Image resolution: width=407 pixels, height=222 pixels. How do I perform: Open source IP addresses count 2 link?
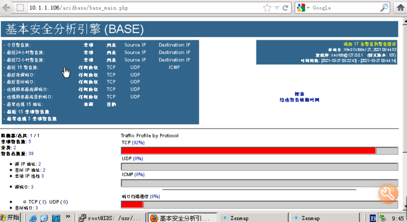pyautogui.click(x=40, y=164)
